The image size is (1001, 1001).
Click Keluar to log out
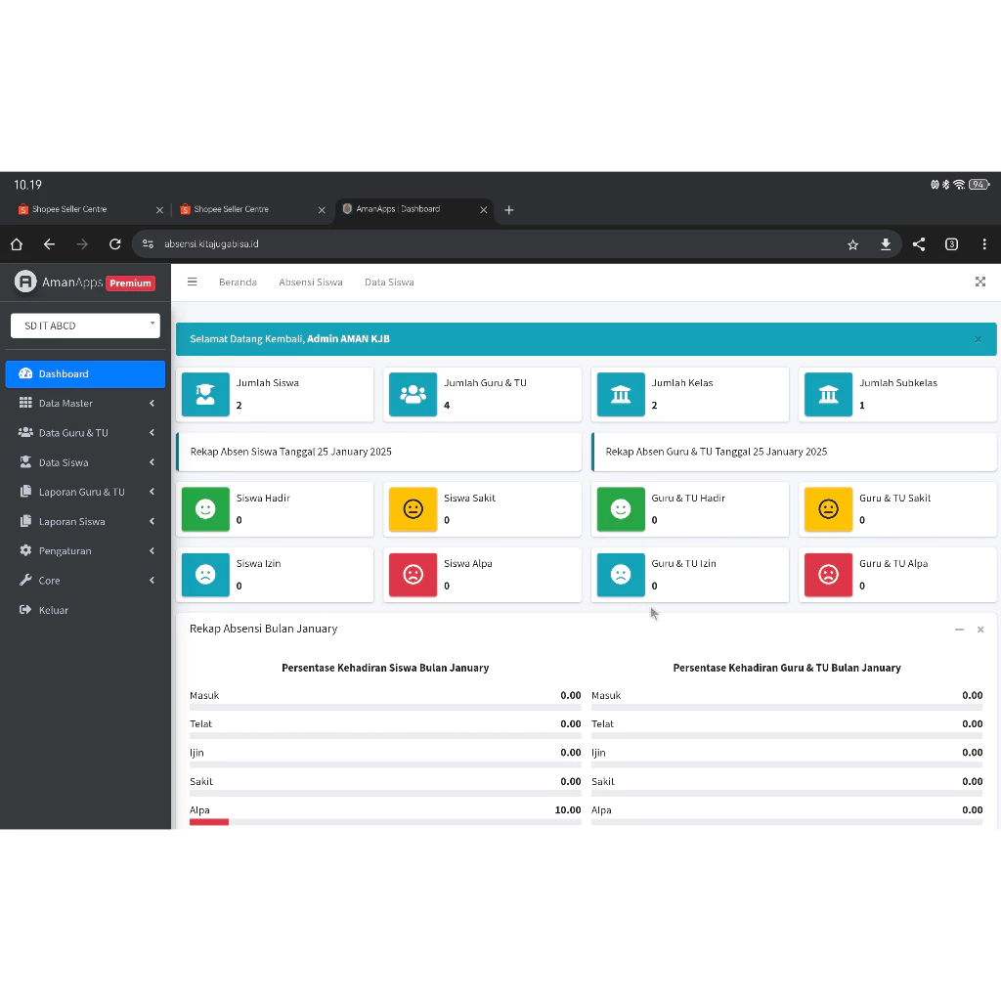point(53,610)
